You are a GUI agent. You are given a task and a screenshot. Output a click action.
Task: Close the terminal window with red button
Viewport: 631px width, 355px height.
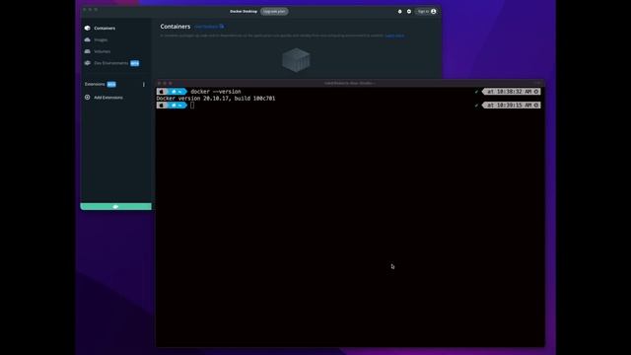pyautogui.click(x=160, y=83)
